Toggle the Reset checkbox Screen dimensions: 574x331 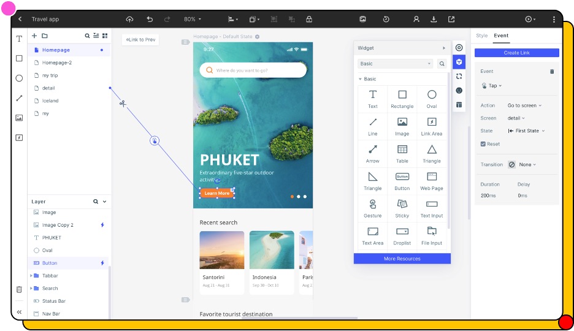pos(483,144)
